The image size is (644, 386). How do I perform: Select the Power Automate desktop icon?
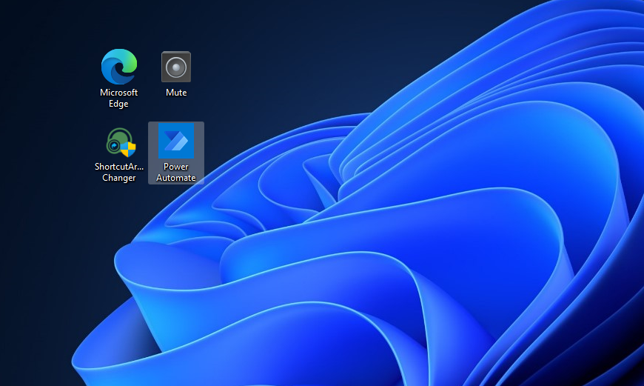pyautogui.click(x=176, y=142)
